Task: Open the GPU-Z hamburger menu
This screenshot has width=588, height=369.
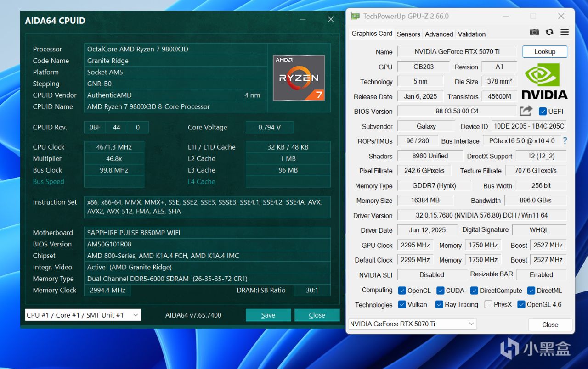Action: [x=565, y=32]
